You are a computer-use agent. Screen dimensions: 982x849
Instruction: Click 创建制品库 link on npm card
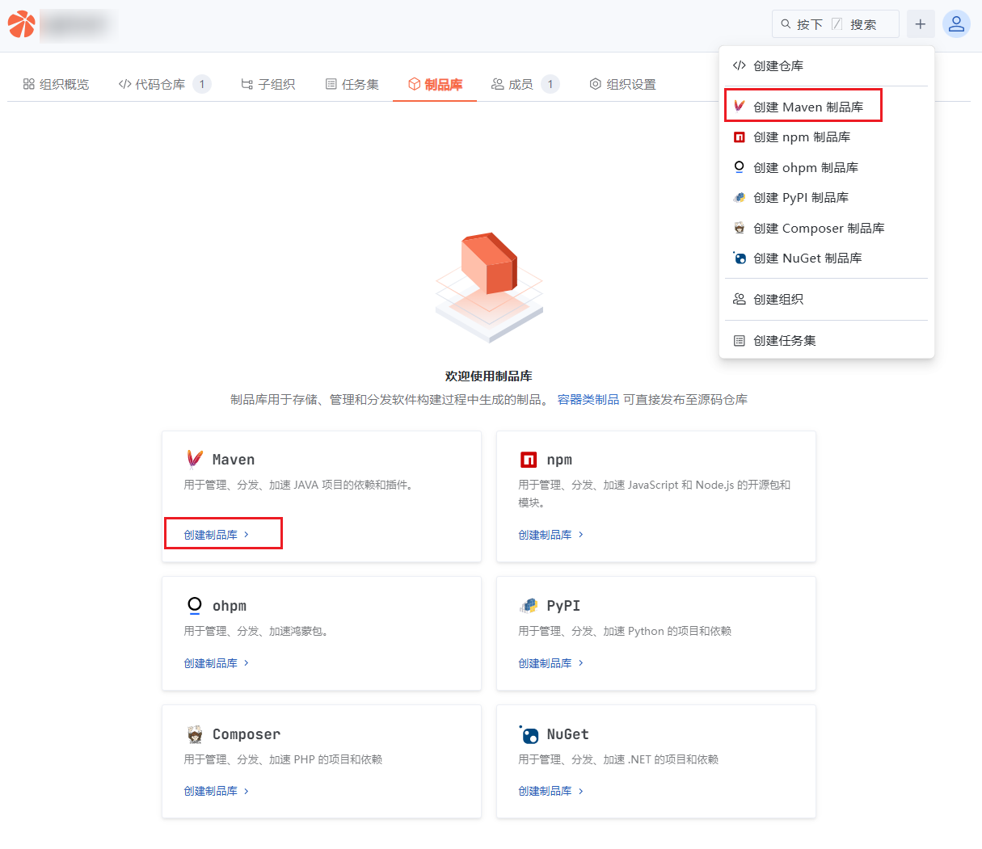(551, 535)
